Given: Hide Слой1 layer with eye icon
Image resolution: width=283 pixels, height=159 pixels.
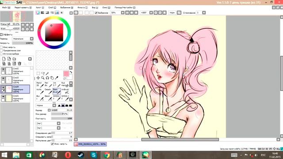Looking at the screenshot, I should [x=3, y=96].
